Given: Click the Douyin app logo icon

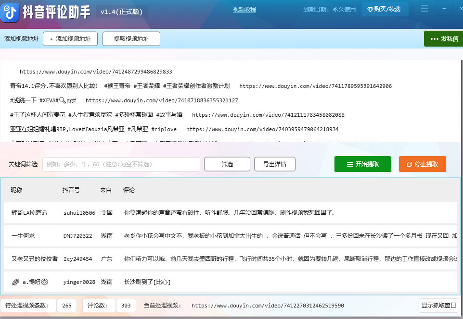Looking at the screenshot, I should pyautogui.click(x=10, y=12).
